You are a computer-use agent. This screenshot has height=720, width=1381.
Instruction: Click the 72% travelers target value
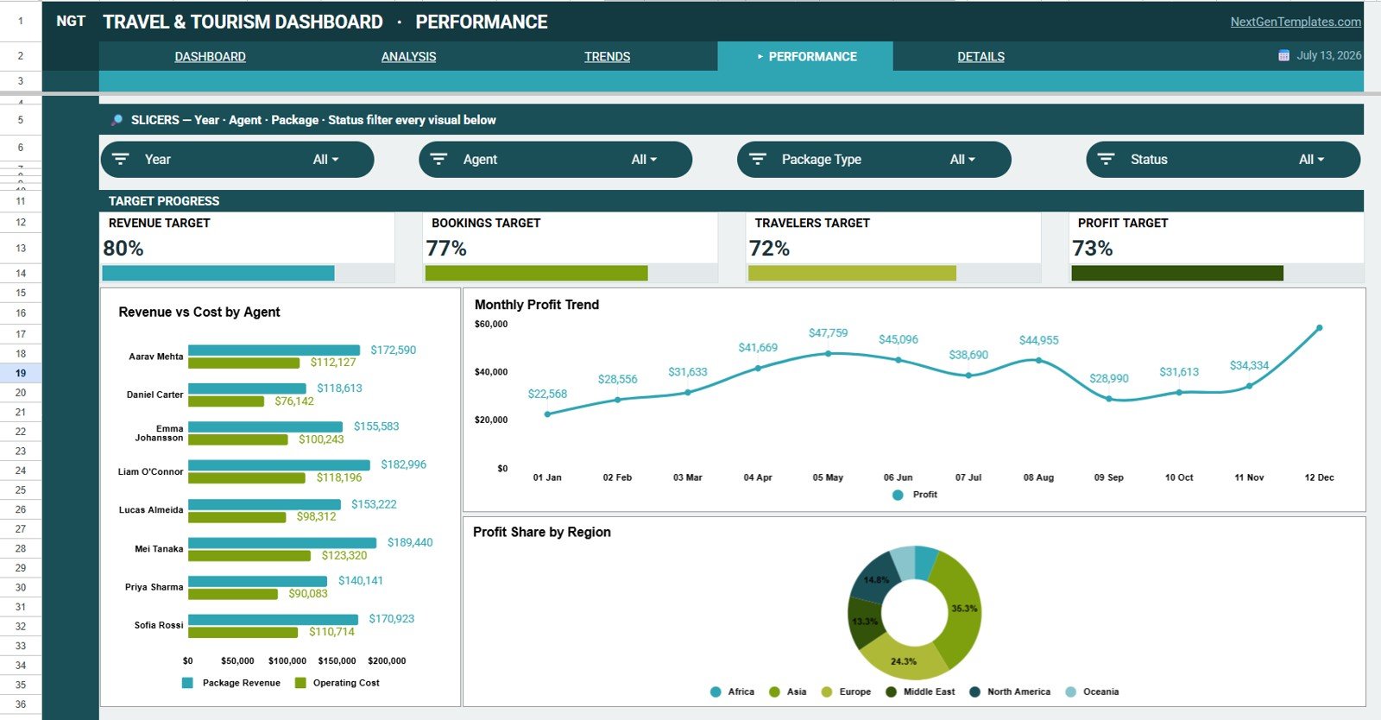point(769,249)
